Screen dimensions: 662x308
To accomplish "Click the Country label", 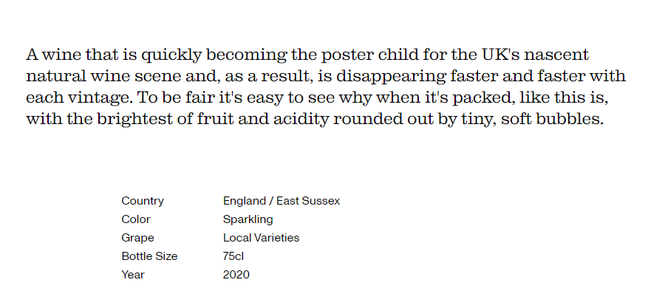I will click(x=143, y=201).
